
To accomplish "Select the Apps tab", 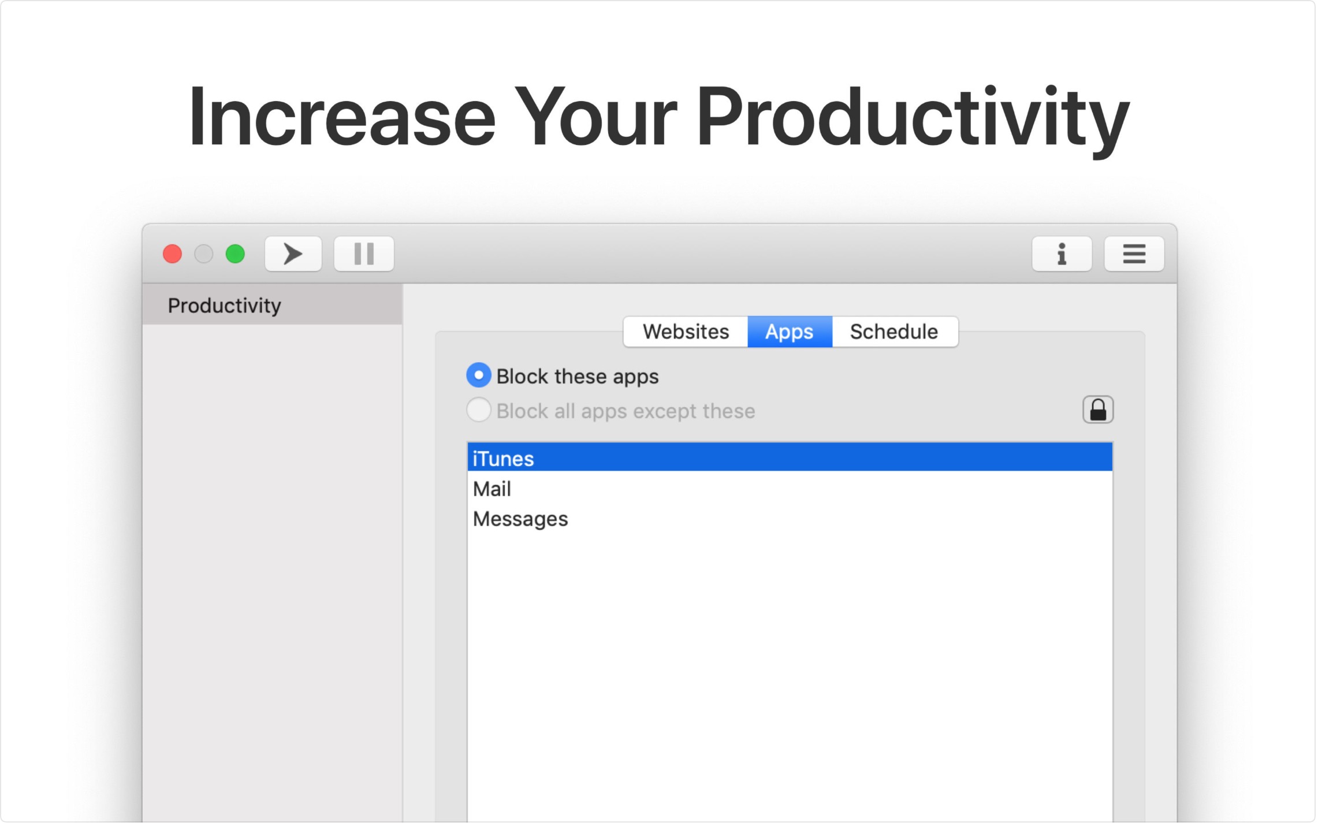I will pyautogui.click(x=790, y=332).
